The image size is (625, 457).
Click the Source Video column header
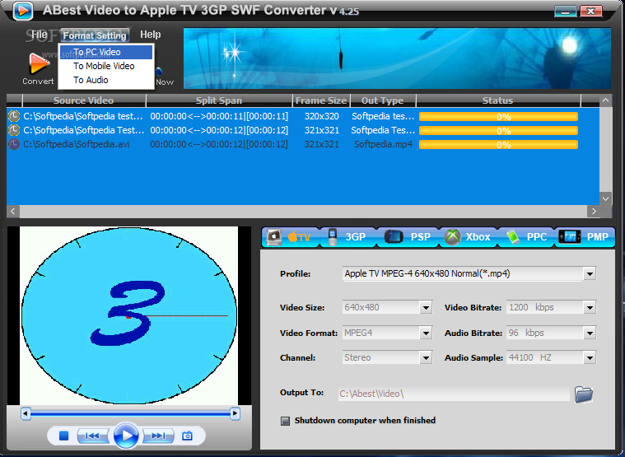tap(84, 100)
